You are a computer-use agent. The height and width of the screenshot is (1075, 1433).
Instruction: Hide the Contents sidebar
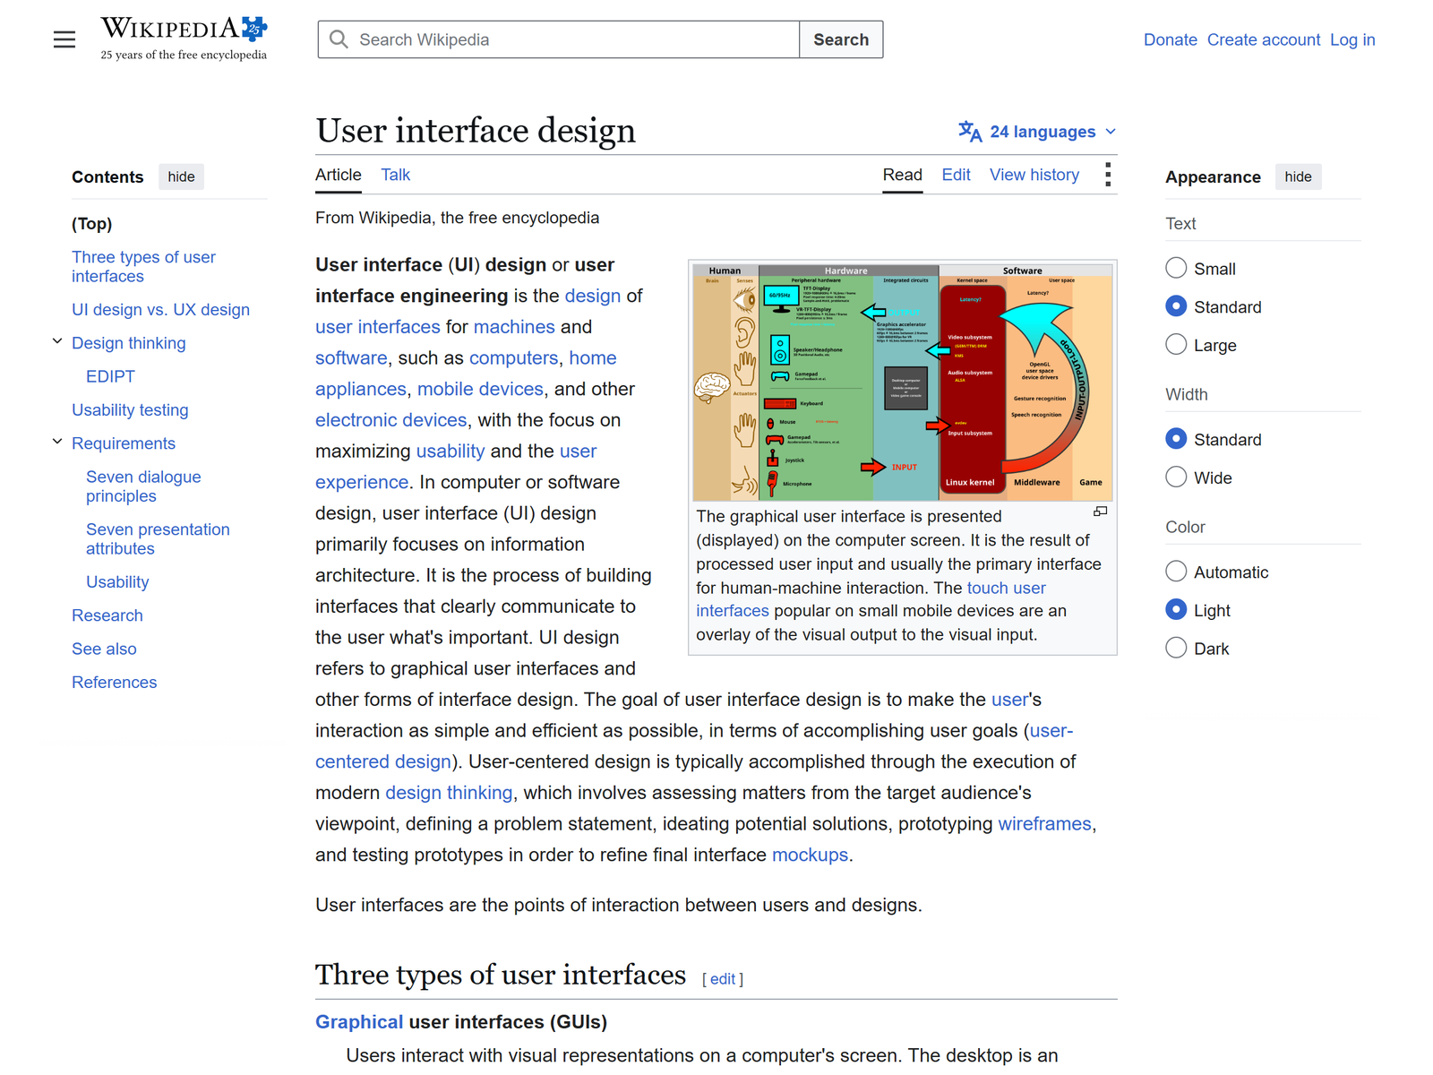(x=181, y=176)
